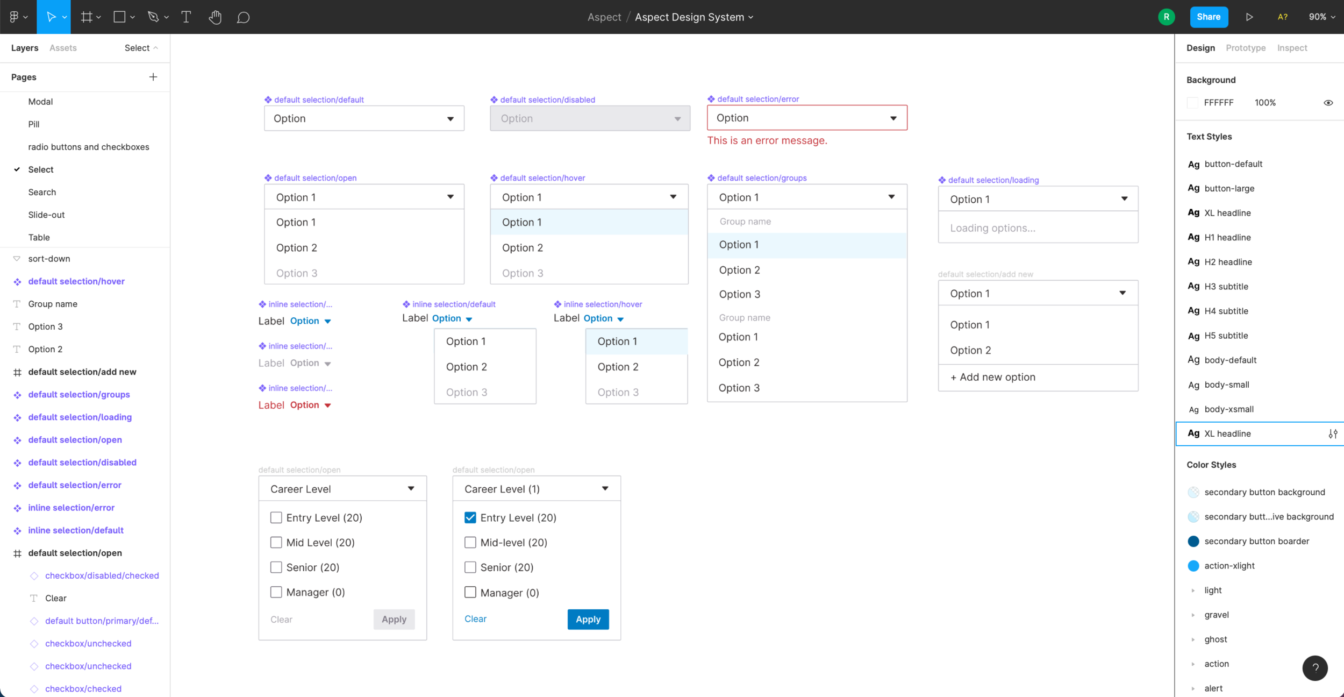Screen dimensions: 1344x697
Task: Toggle background visibility eye icon
Action: point(1328,103)
